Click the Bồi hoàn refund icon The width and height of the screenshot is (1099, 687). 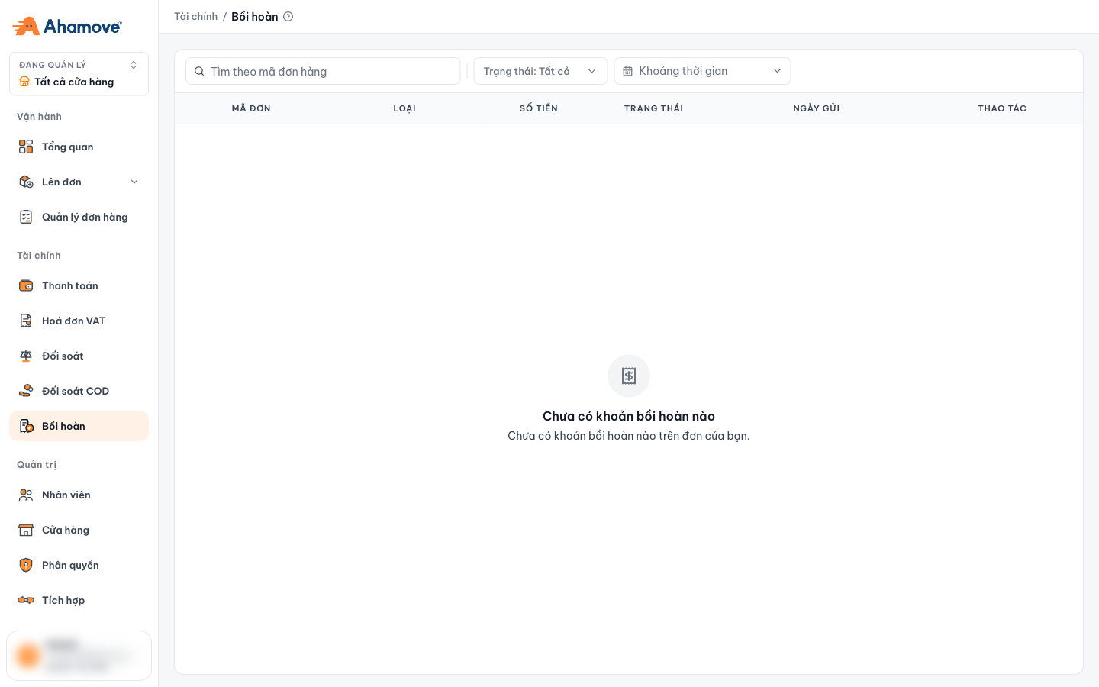coord(26,426)
